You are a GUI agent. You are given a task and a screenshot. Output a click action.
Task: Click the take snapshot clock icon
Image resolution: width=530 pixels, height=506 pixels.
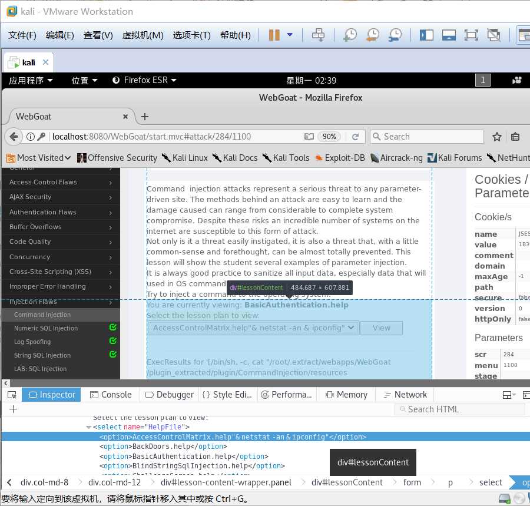350,35
